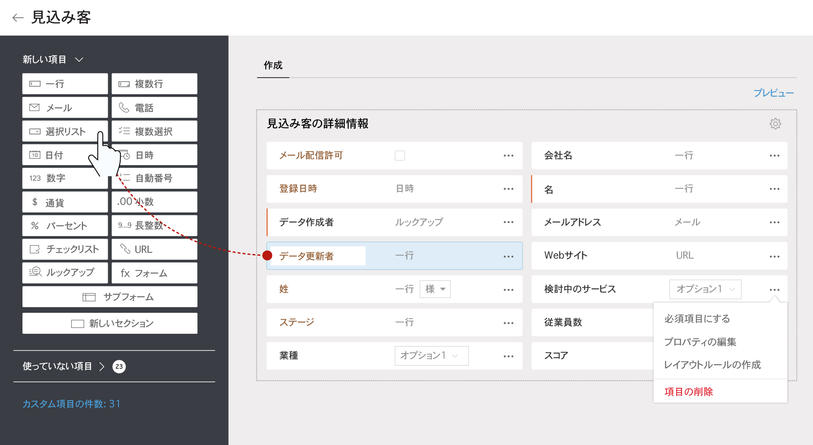Click the プレビュー link

(x=773, y=93)
